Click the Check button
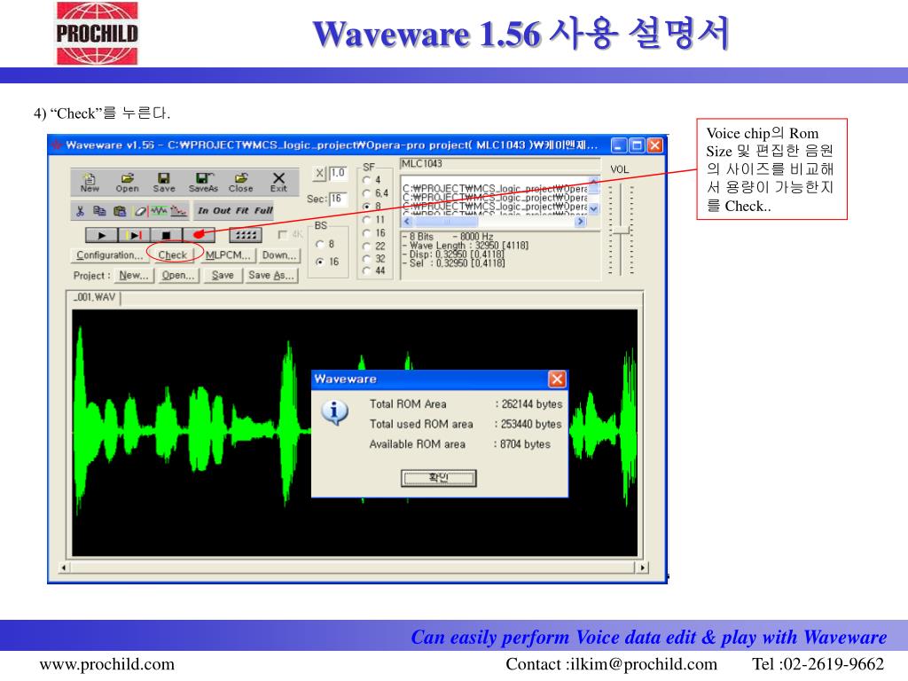 [173, 255]
